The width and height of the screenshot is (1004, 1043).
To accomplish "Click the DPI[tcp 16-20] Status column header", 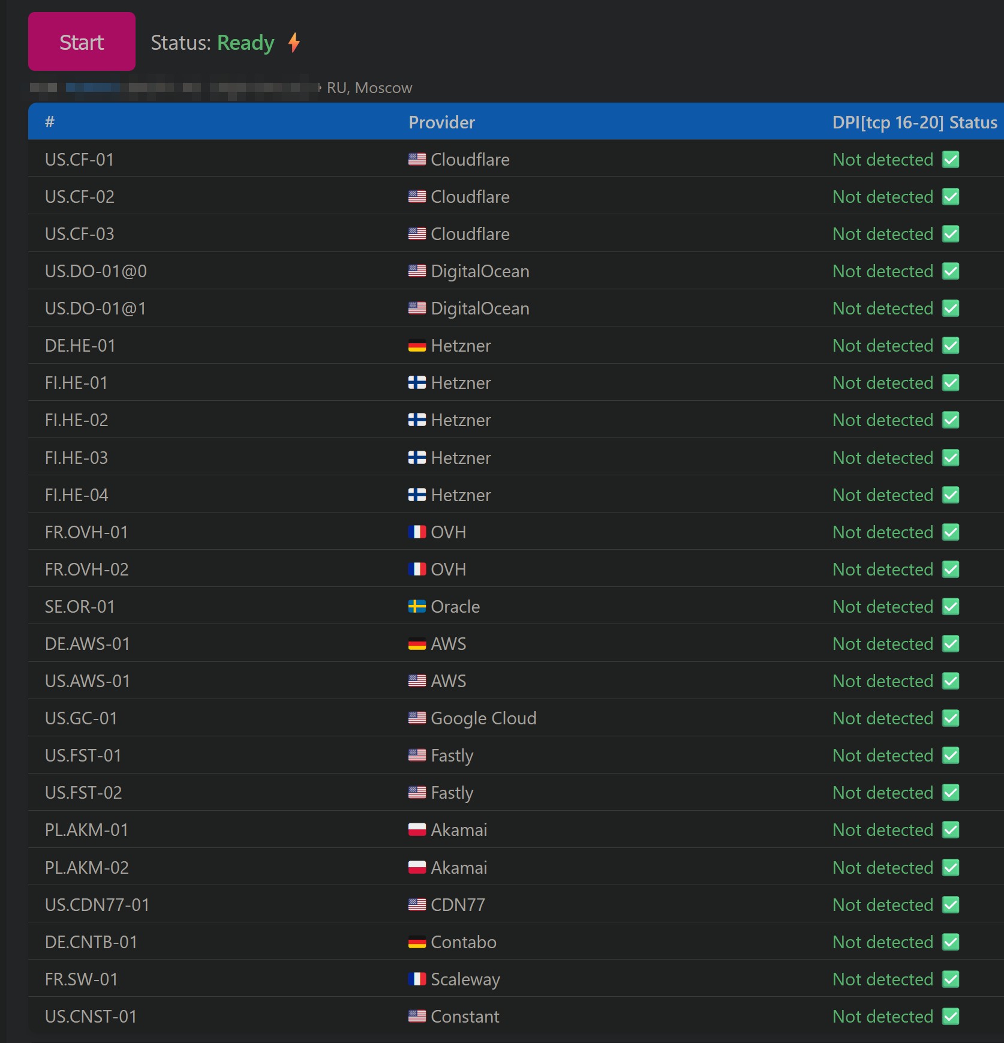I will pos(914,122).
